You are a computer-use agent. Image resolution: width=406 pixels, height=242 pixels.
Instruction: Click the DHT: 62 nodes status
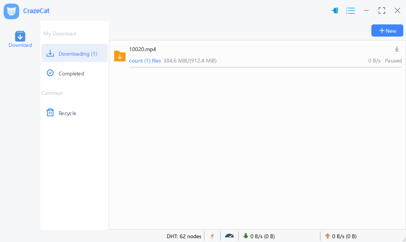click(184, 236)
